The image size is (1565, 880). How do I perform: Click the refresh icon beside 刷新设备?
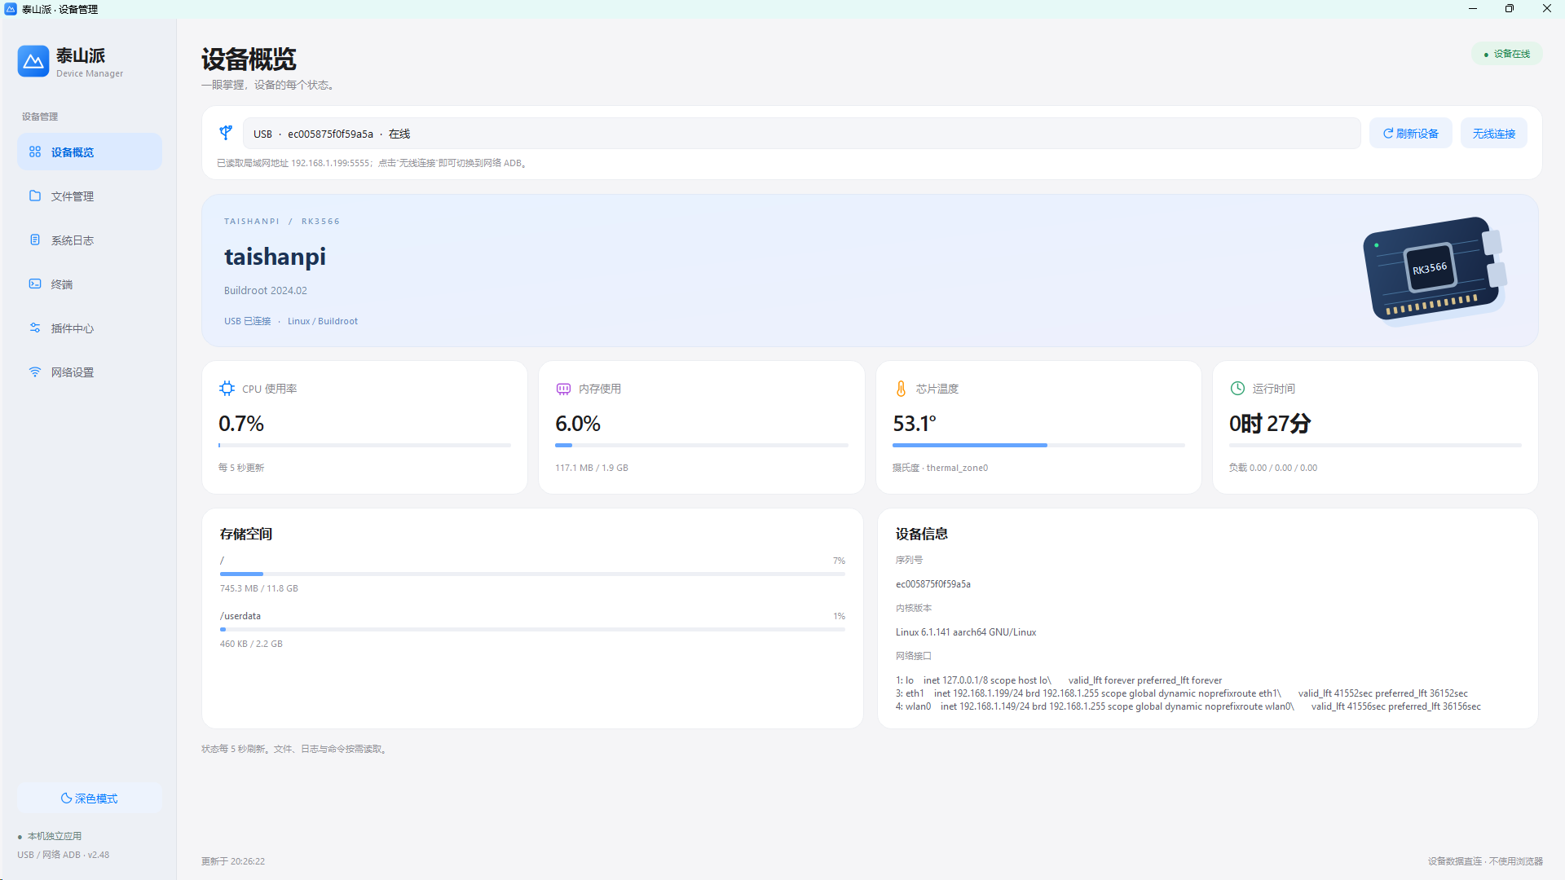[1388, 134]
